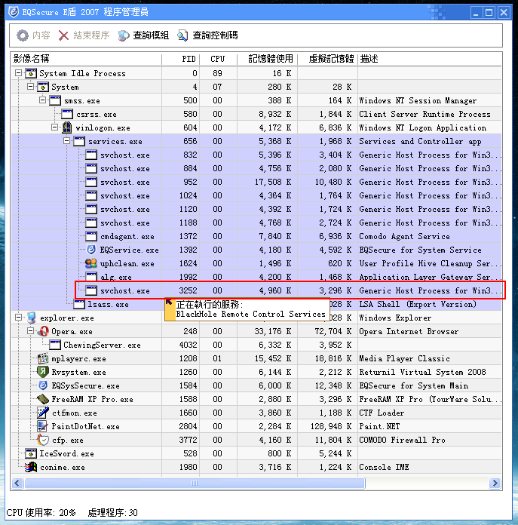Click 'Comodo Agent Service' description text
This screenshot has height=525, width=518.
pos(404,236)
